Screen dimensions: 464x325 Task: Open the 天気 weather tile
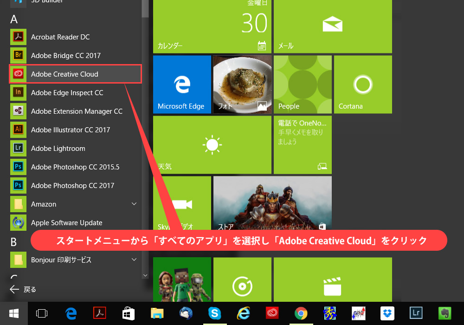pyautogui.click(x=212, y=145)
